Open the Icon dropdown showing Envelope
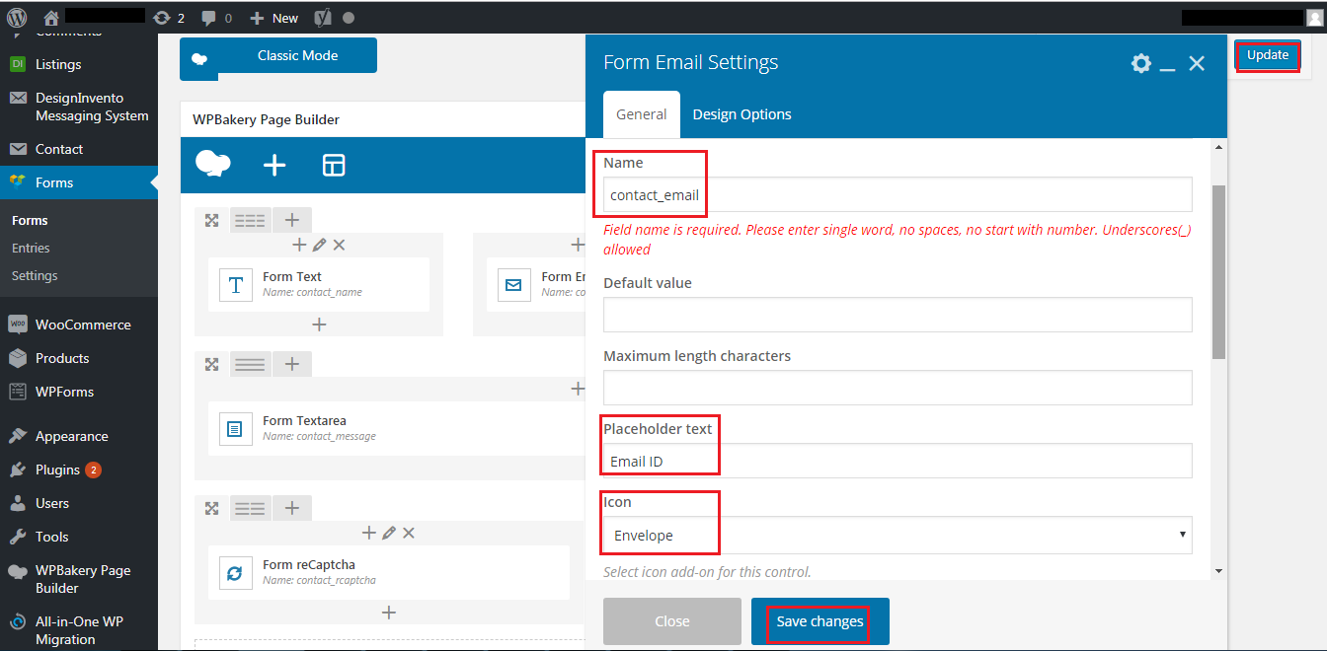 coord(898,535)
